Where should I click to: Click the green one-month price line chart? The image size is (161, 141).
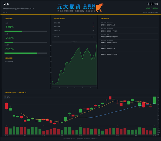(x=74, y=64)
